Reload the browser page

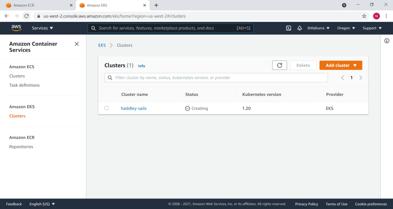tap(26, 16)
